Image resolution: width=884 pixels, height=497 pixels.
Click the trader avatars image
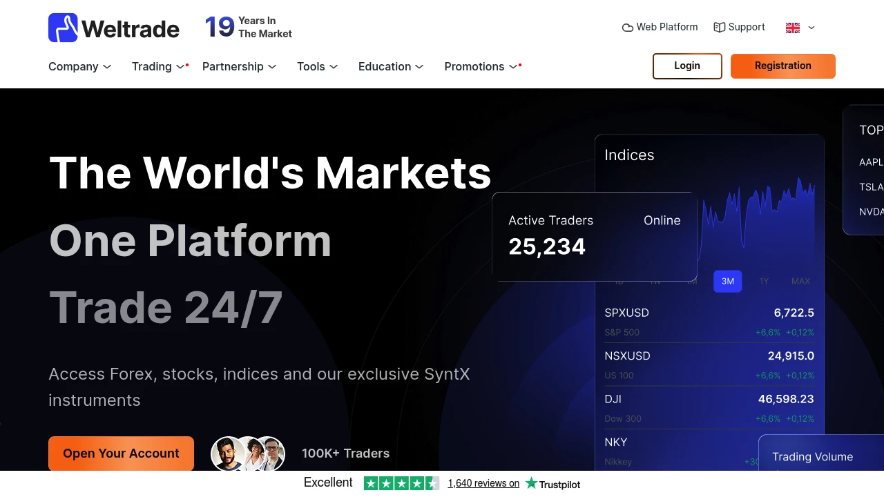coord(248,454)
